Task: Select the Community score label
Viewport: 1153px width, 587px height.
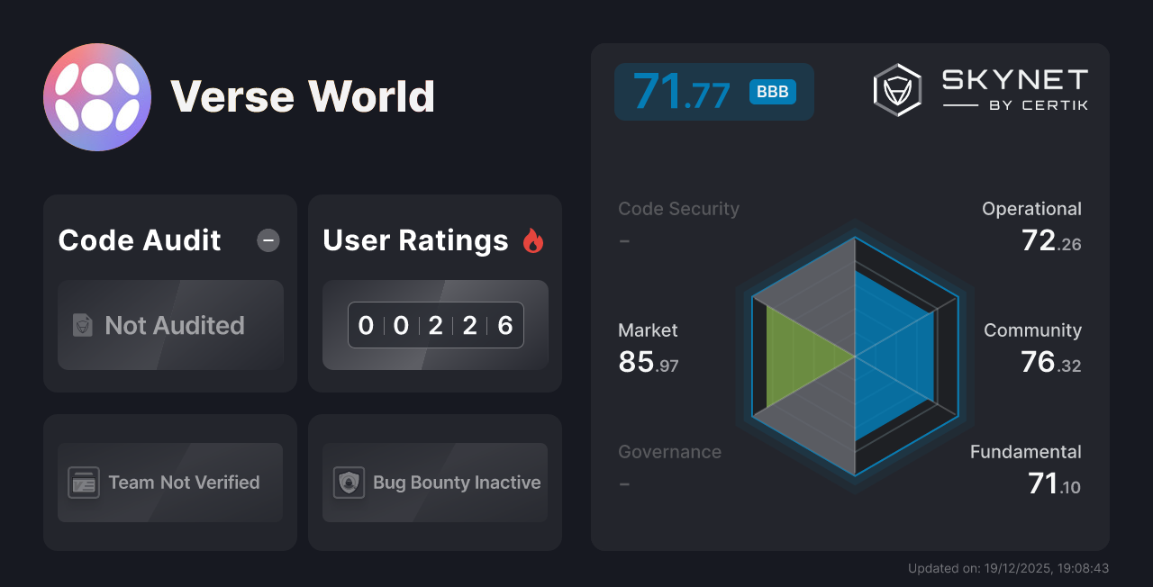Action: click(1032, 330)
